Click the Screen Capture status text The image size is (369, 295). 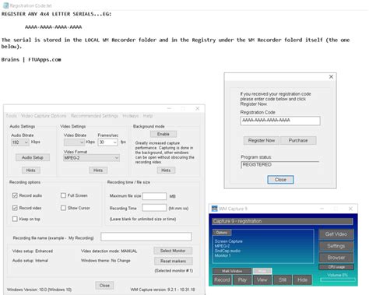[x=228, y=241]
